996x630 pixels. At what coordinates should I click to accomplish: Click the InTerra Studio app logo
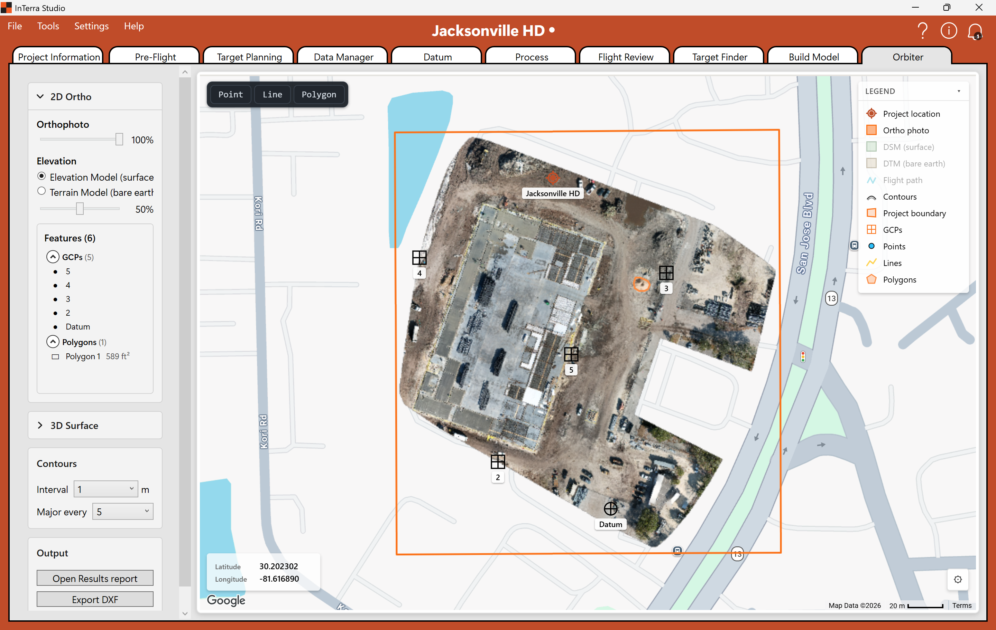6,8
